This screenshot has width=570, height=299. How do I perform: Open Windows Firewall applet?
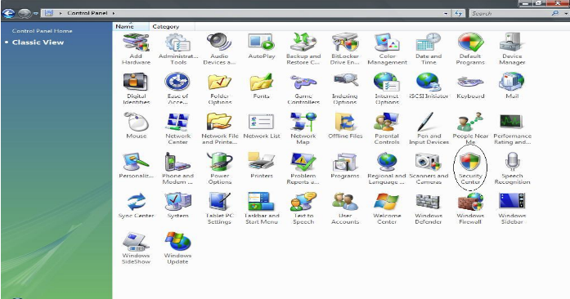click(470, 208)
